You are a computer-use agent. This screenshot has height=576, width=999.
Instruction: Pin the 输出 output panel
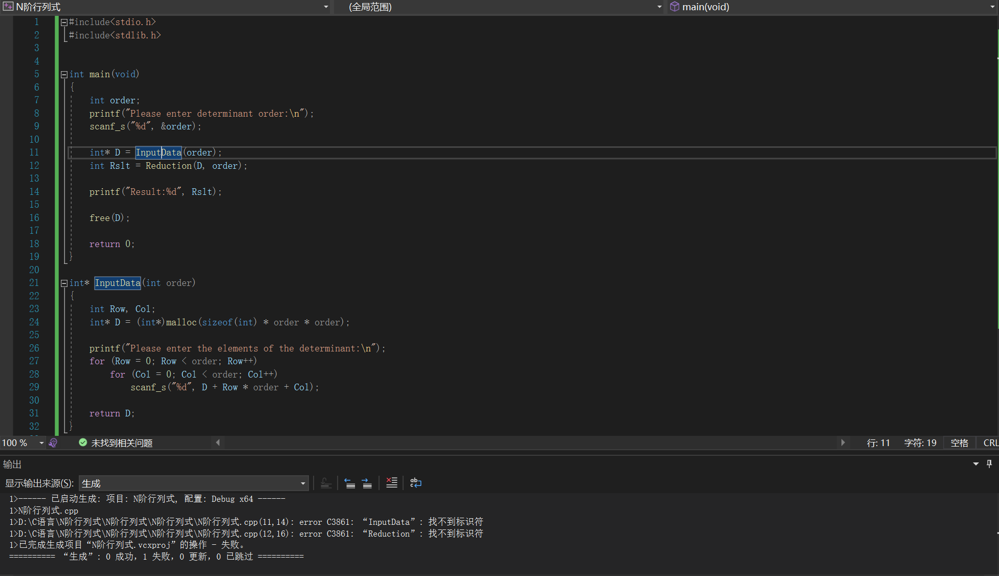point(989,464)
